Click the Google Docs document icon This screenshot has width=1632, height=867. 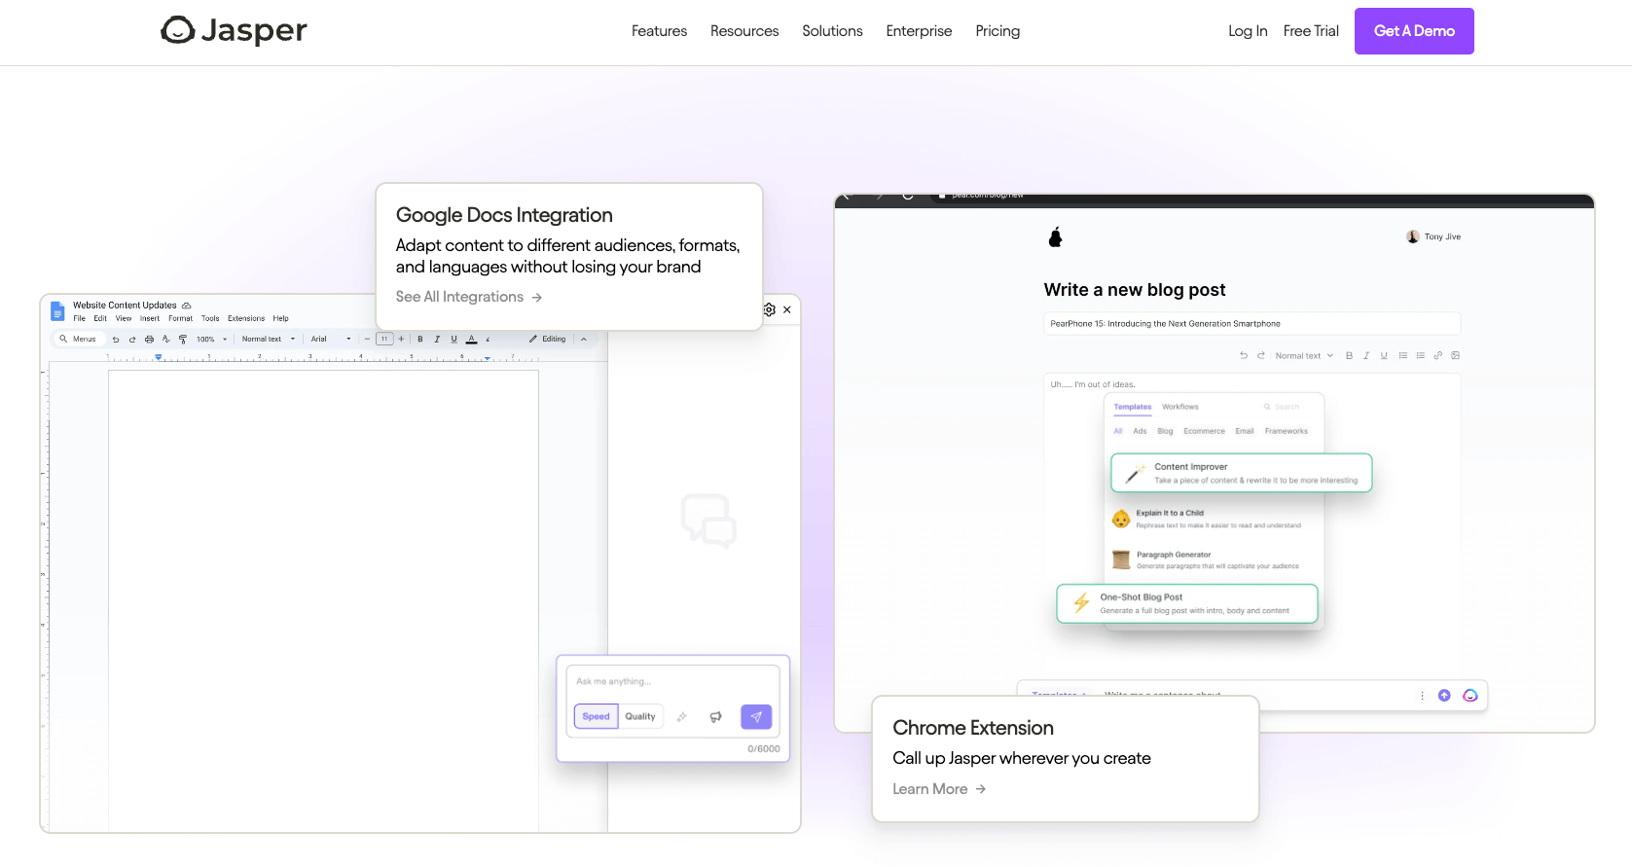click(57, 310)
